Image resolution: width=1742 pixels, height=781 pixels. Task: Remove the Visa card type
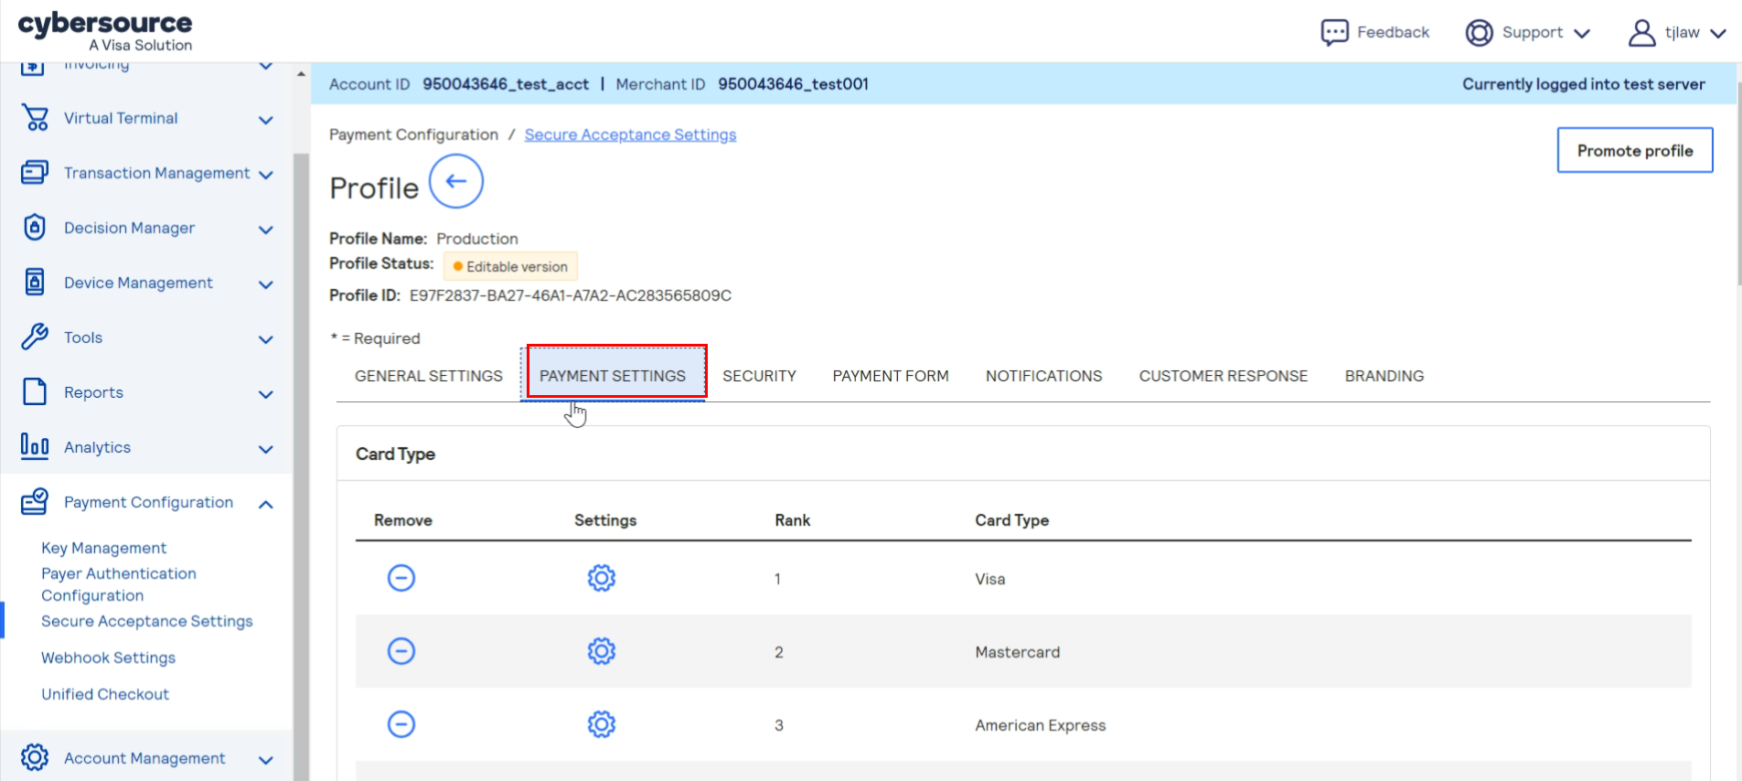point(401,578)
